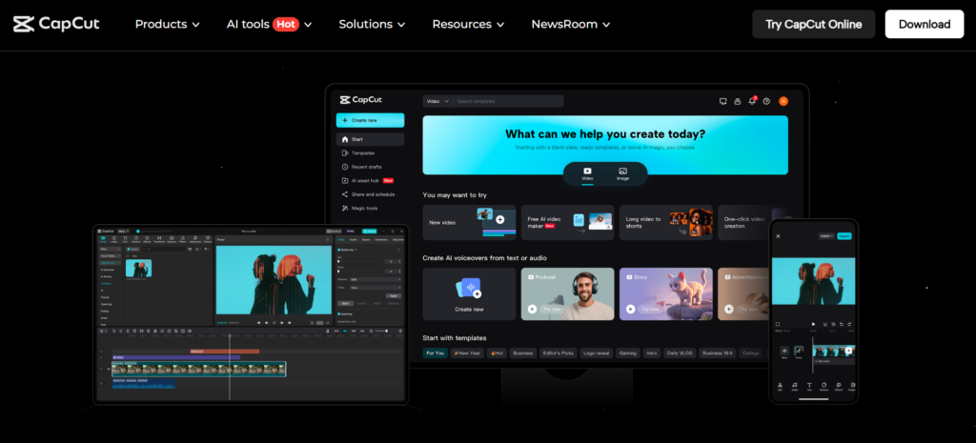The image size is (976, 443).
Task: Switch to the Image tab in the banner
Action: tap(622, 173)
